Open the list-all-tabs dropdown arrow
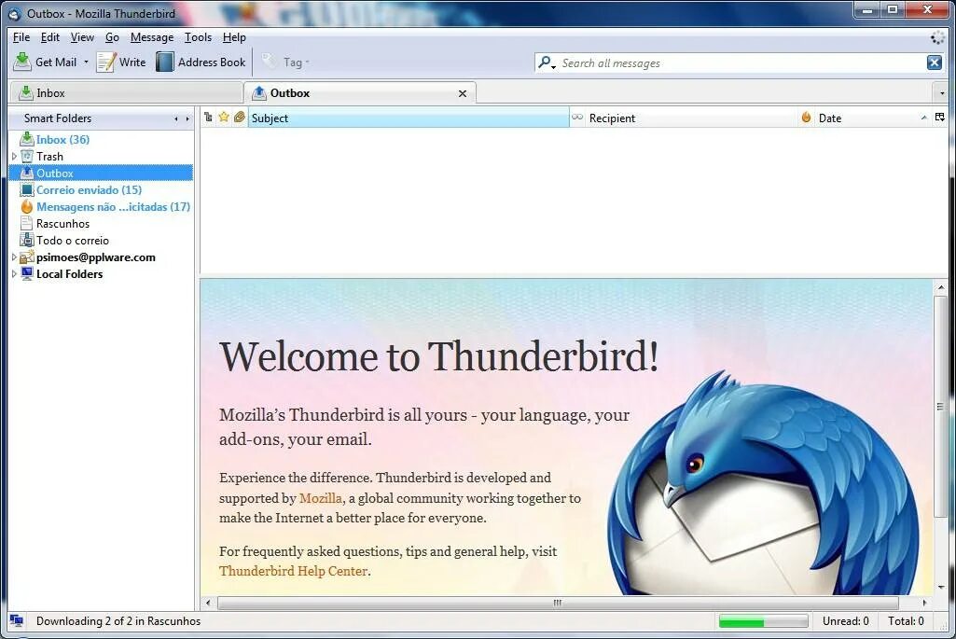956x639 pixels. (942, 93)
